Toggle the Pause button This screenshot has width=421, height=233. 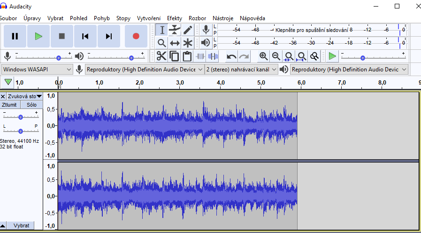click(x=15, y=36)
